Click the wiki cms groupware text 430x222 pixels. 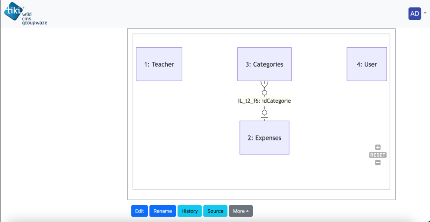pyautogui.click(x=34, y=18)
